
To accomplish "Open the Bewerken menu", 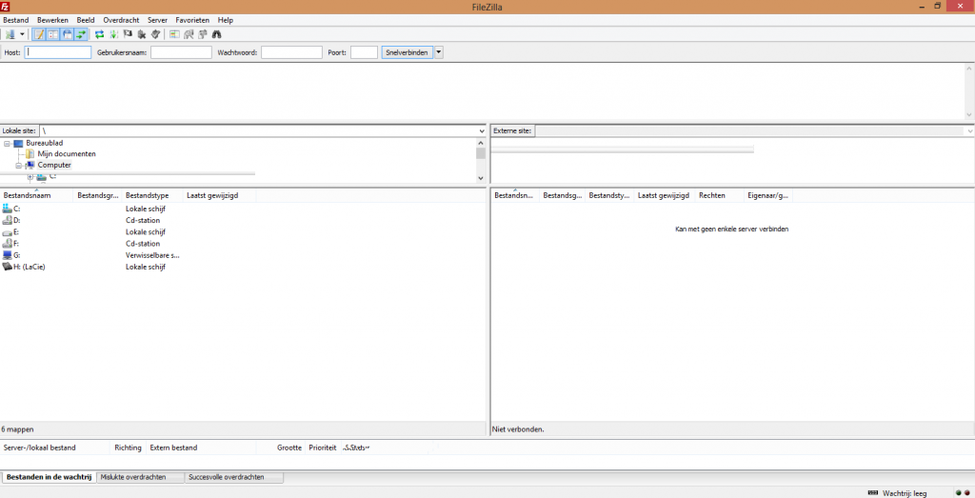I will click(x=53, y=20).
